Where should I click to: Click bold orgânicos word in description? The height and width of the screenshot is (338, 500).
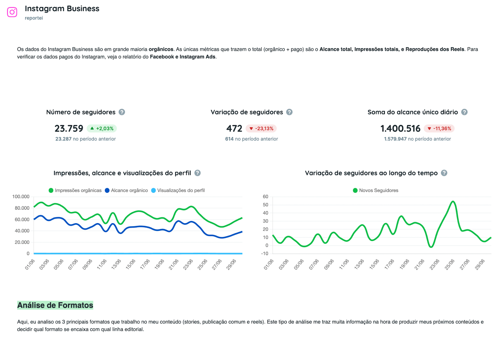161,49
